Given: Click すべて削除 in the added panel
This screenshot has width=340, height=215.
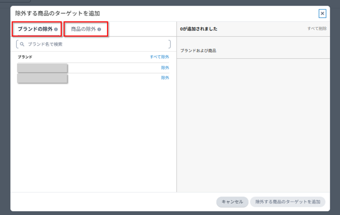Looking at the screenshot, I should [317, 29].
